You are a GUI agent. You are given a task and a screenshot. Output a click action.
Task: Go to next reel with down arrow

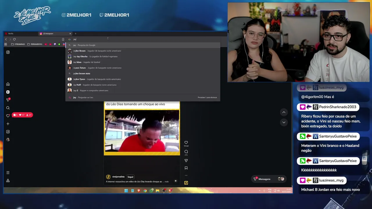[284, 122]
